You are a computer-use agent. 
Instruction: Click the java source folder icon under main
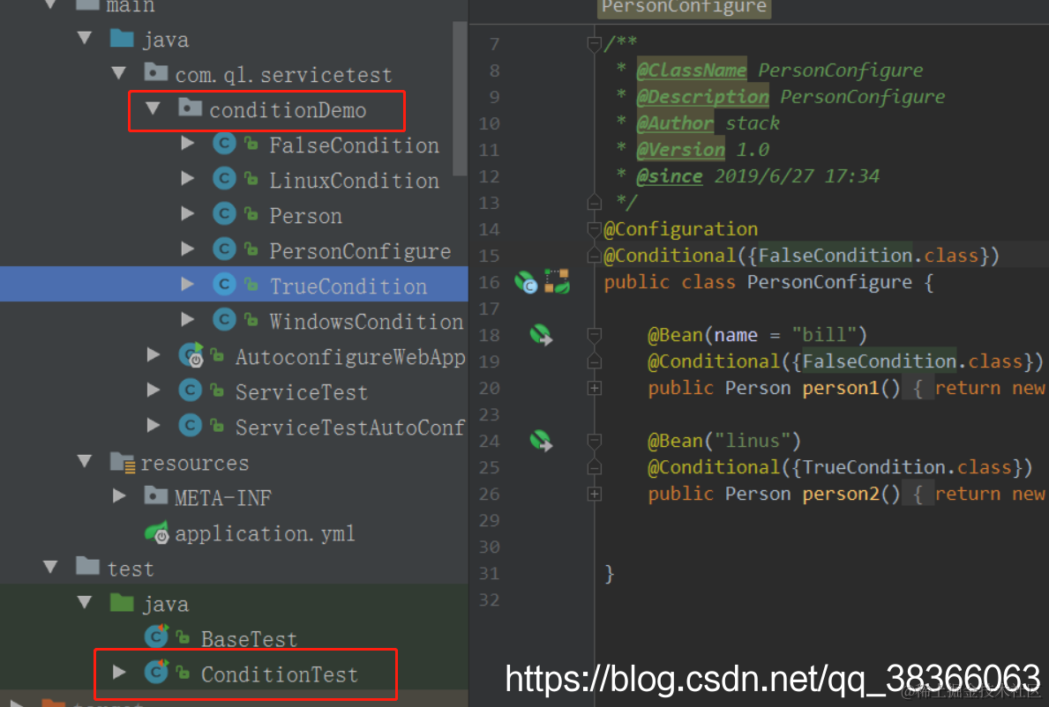(x=122, y=37)
